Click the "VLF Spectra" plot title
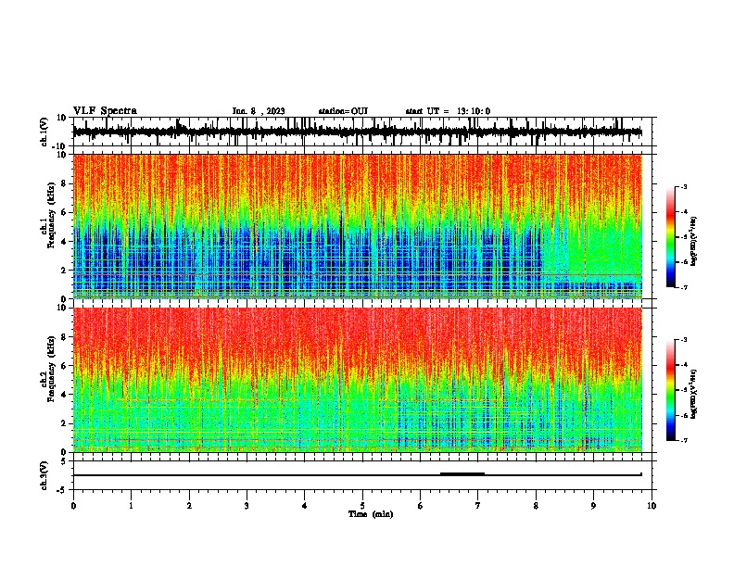The image size is (734, 567). [105, 111]
